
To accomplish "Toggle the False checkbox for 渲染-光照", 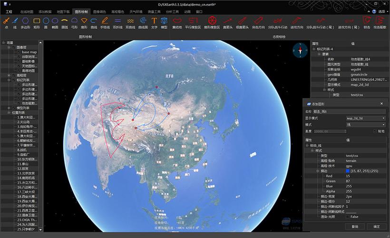I will 348,217.
